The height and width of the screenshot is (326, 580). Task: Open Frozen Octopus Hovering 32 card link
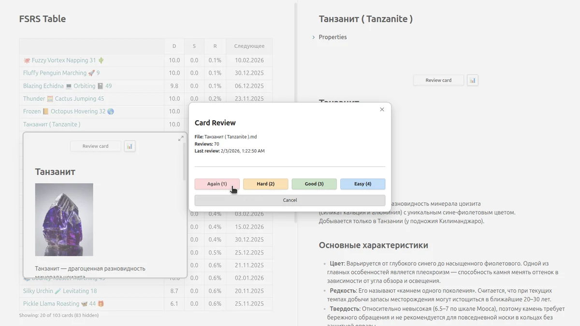pos(69,111)
